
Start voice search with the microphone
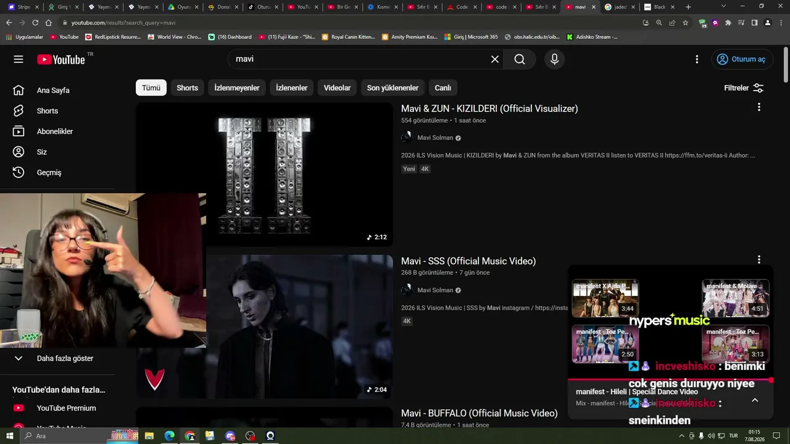point(554,59)
